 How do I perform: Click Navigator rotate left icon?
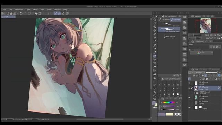tap(210, 38)
